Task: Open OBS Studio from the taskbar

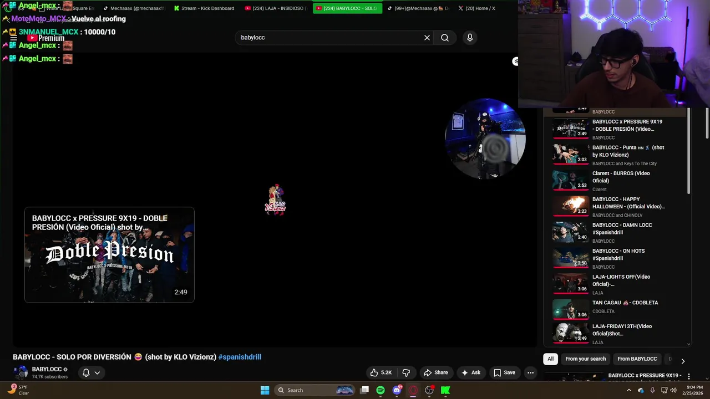Action: click(x=429, y=390)
